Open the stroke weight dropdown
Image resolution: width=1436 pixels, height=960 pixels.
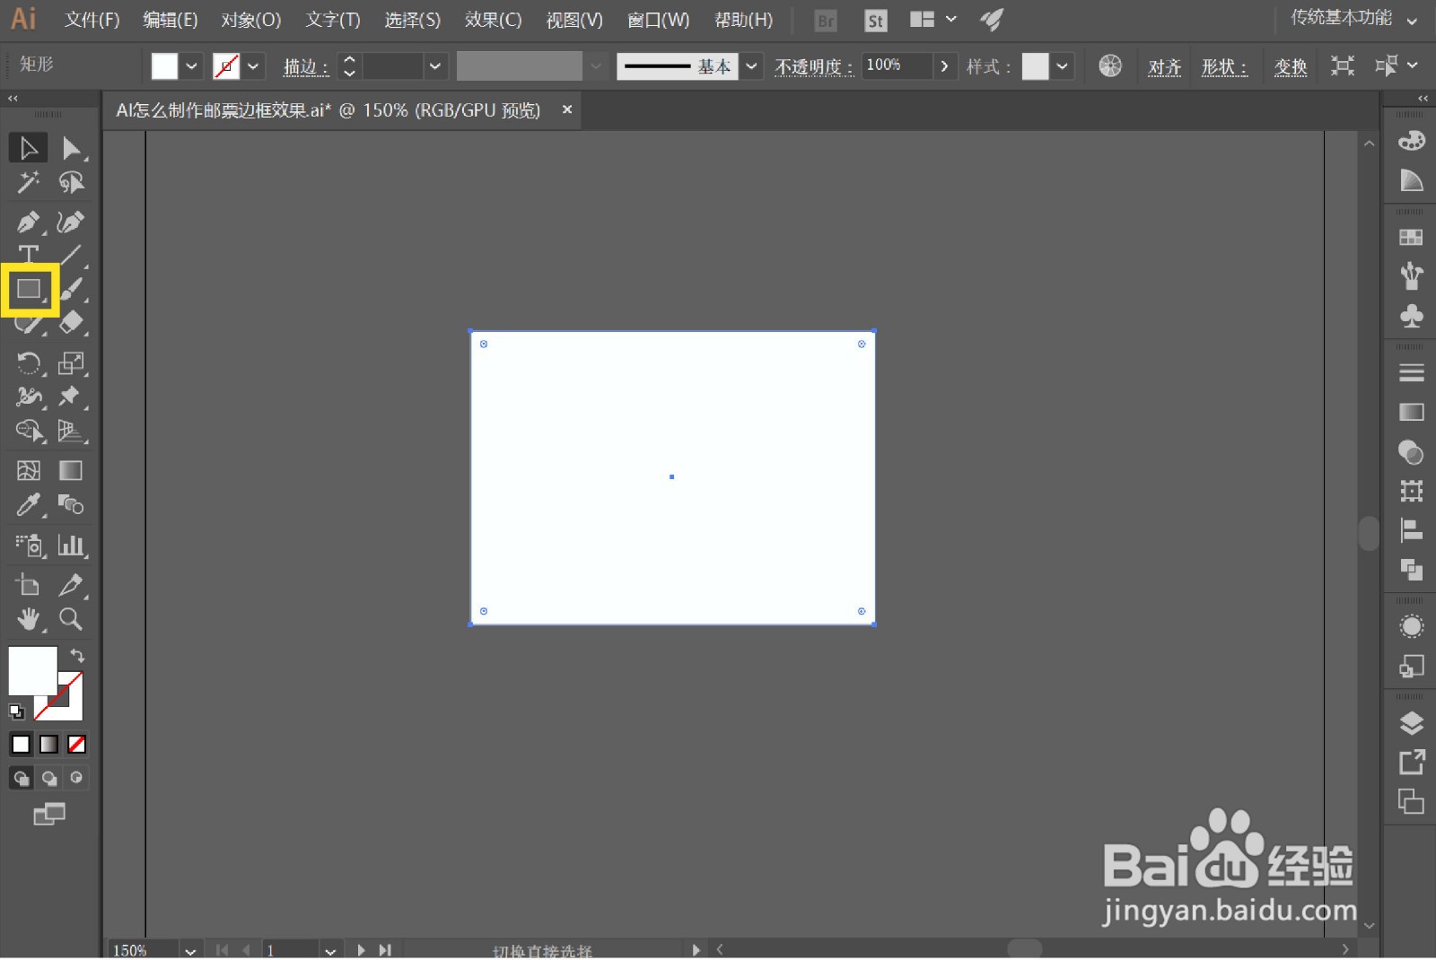coord(435,66)
